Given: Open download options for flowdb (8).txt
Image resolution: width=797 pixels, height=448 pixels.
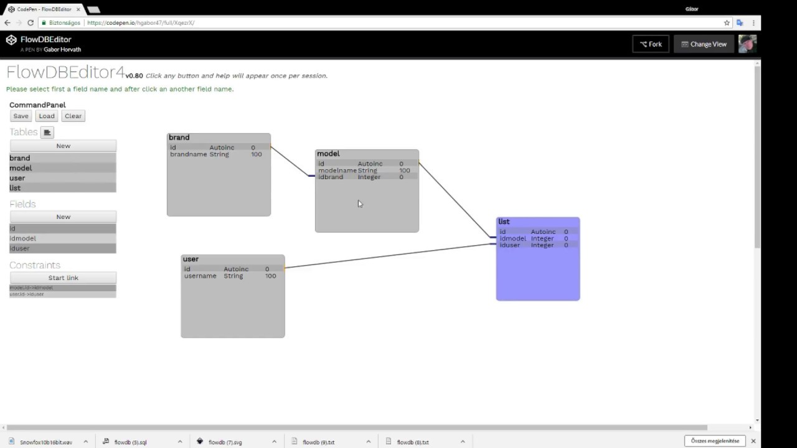Looking at the screenshot, I should (x=463, y=442).
